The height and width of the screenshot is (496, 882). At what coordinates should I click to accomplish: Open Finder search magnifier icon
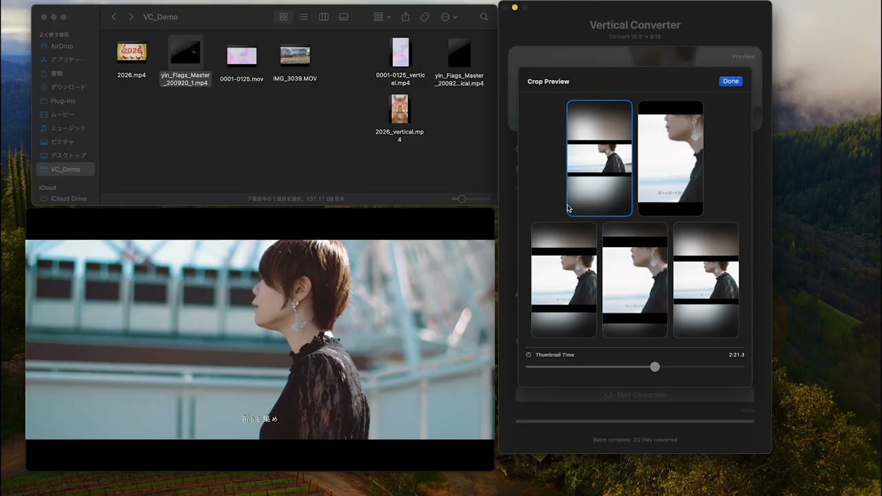point(484,17)
